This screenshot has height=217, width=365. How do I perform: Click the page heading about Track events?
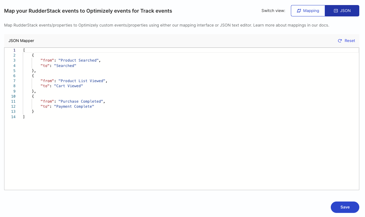88,11
